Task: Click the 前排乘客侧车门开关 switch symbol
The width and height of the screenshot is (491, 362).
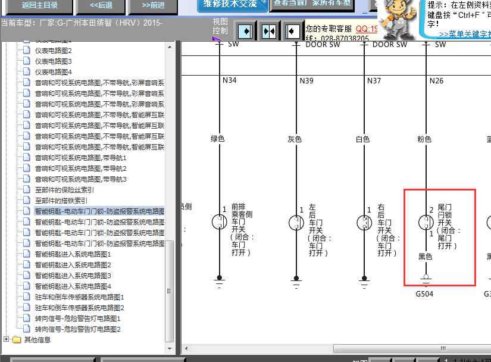Action: tap(220, 221)
